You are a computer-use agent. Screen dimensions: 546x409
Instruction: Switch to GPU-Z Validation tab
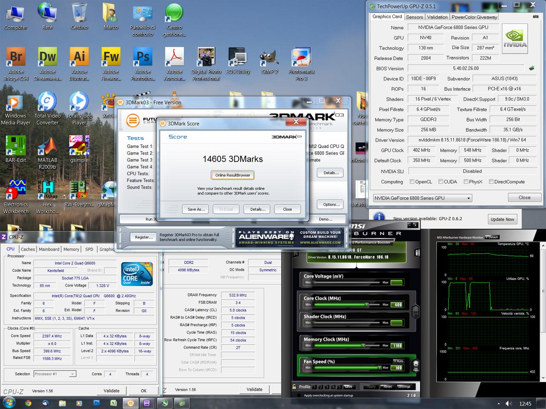437,17
